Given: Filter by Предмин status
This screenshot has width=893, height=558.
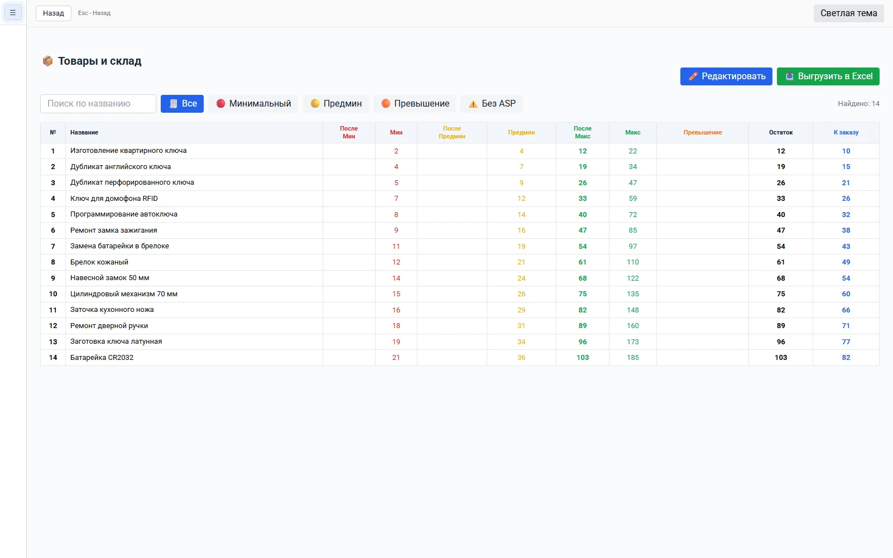Looking at the screenshot, I should pos(336,104).
